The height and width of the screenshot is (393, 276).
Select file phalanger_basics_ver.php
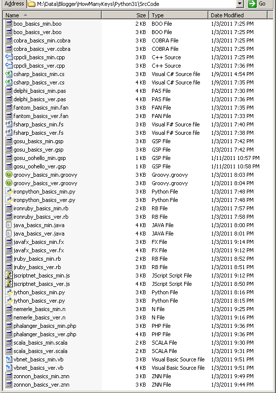45,334
